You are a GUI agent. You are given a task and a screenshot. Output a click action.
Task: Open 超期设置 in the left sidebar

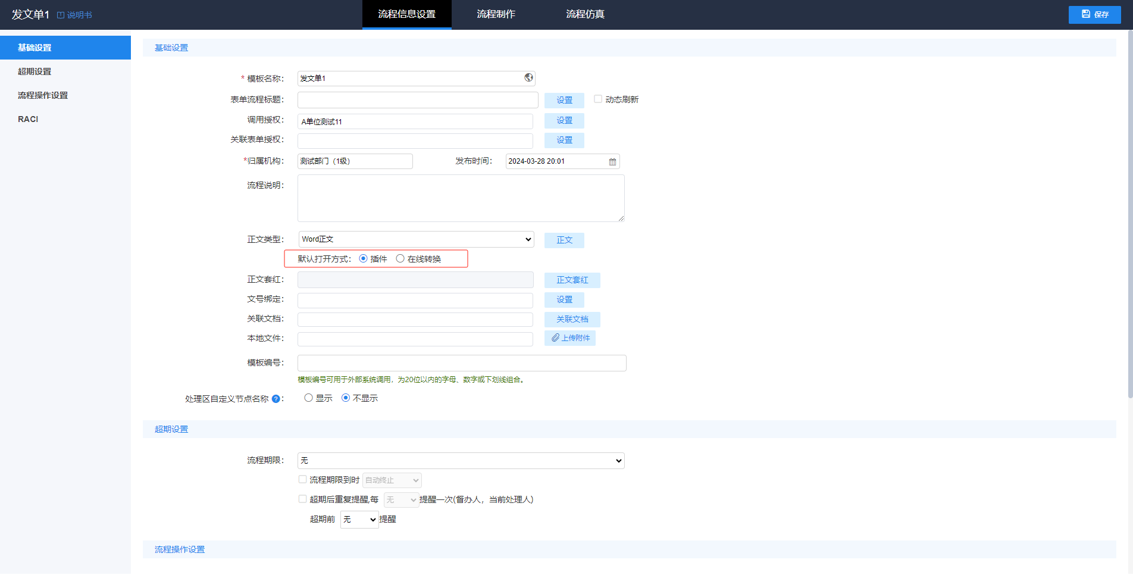coord(35,71)
